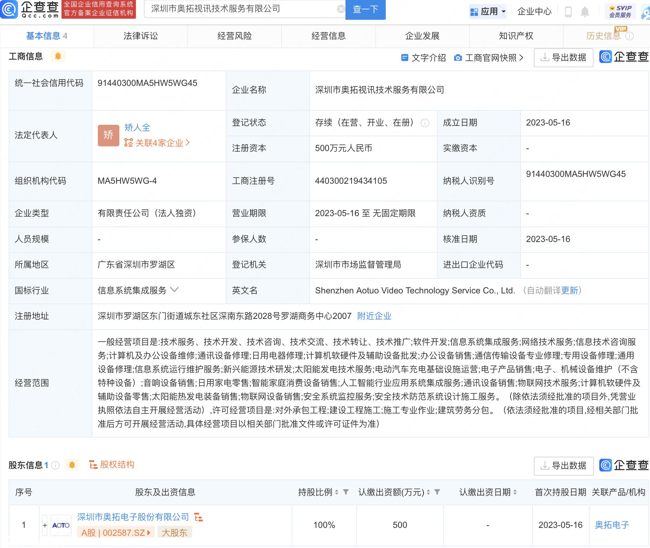Open 深圳市奥拓电子股份有限公司 shareholder link
Viewport: 650px width, 548px height.
[x=133, y=517]
